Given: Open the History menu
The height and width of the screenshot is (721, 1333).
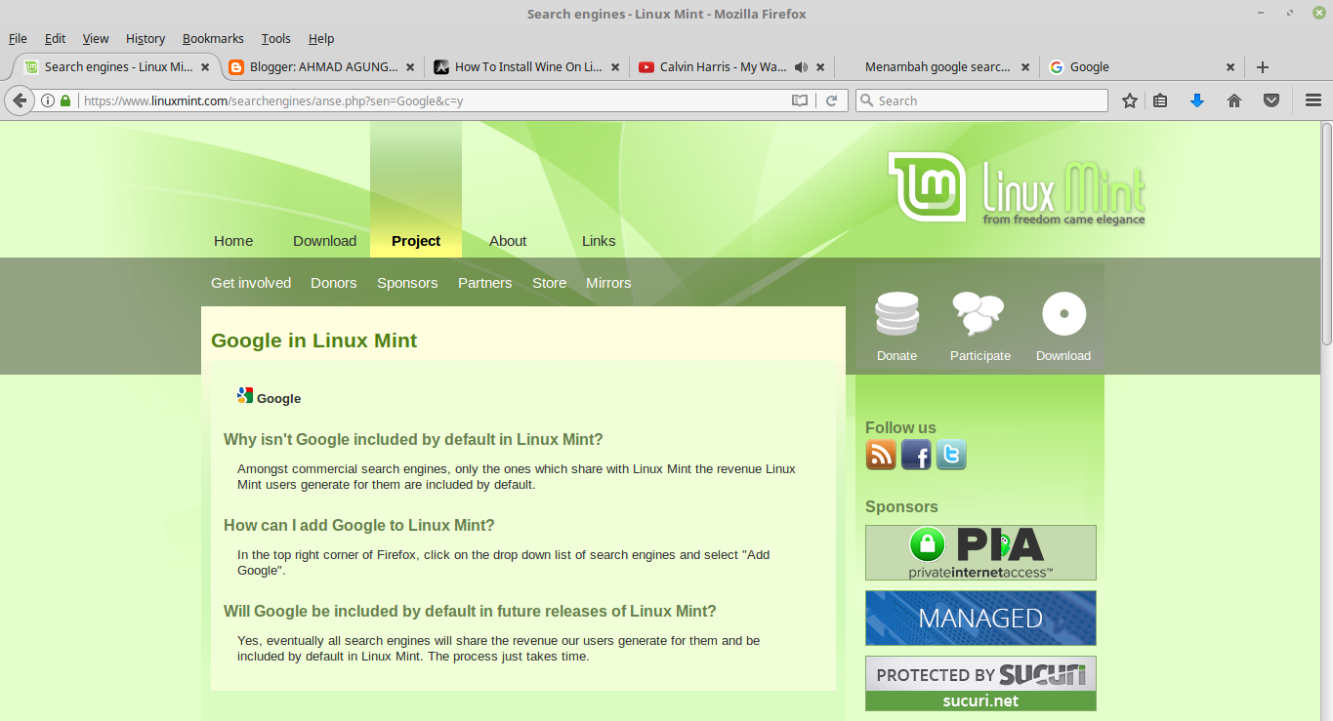Looking at the screenshot, I should pyautogui.click(x=146, y=38).
